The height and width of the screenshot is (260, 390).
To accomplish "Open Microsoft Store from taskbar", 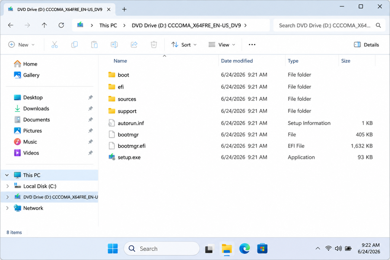I will point(262,249).
